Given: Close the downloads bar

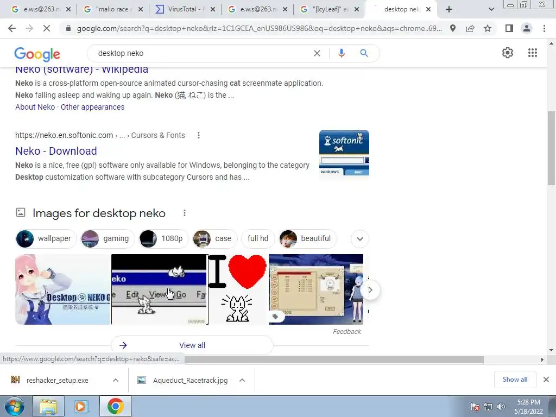Looking at the screenshot, I should coord(546,380).
